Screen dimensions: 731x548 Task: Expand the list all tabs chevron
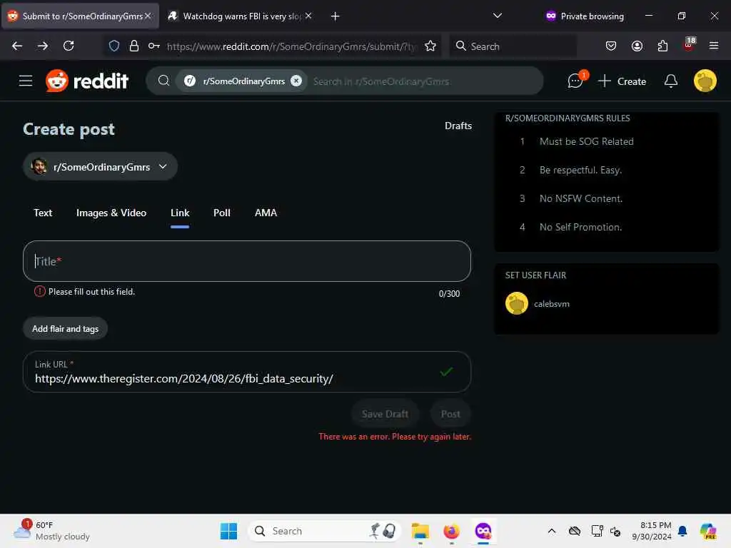[498, 16]
